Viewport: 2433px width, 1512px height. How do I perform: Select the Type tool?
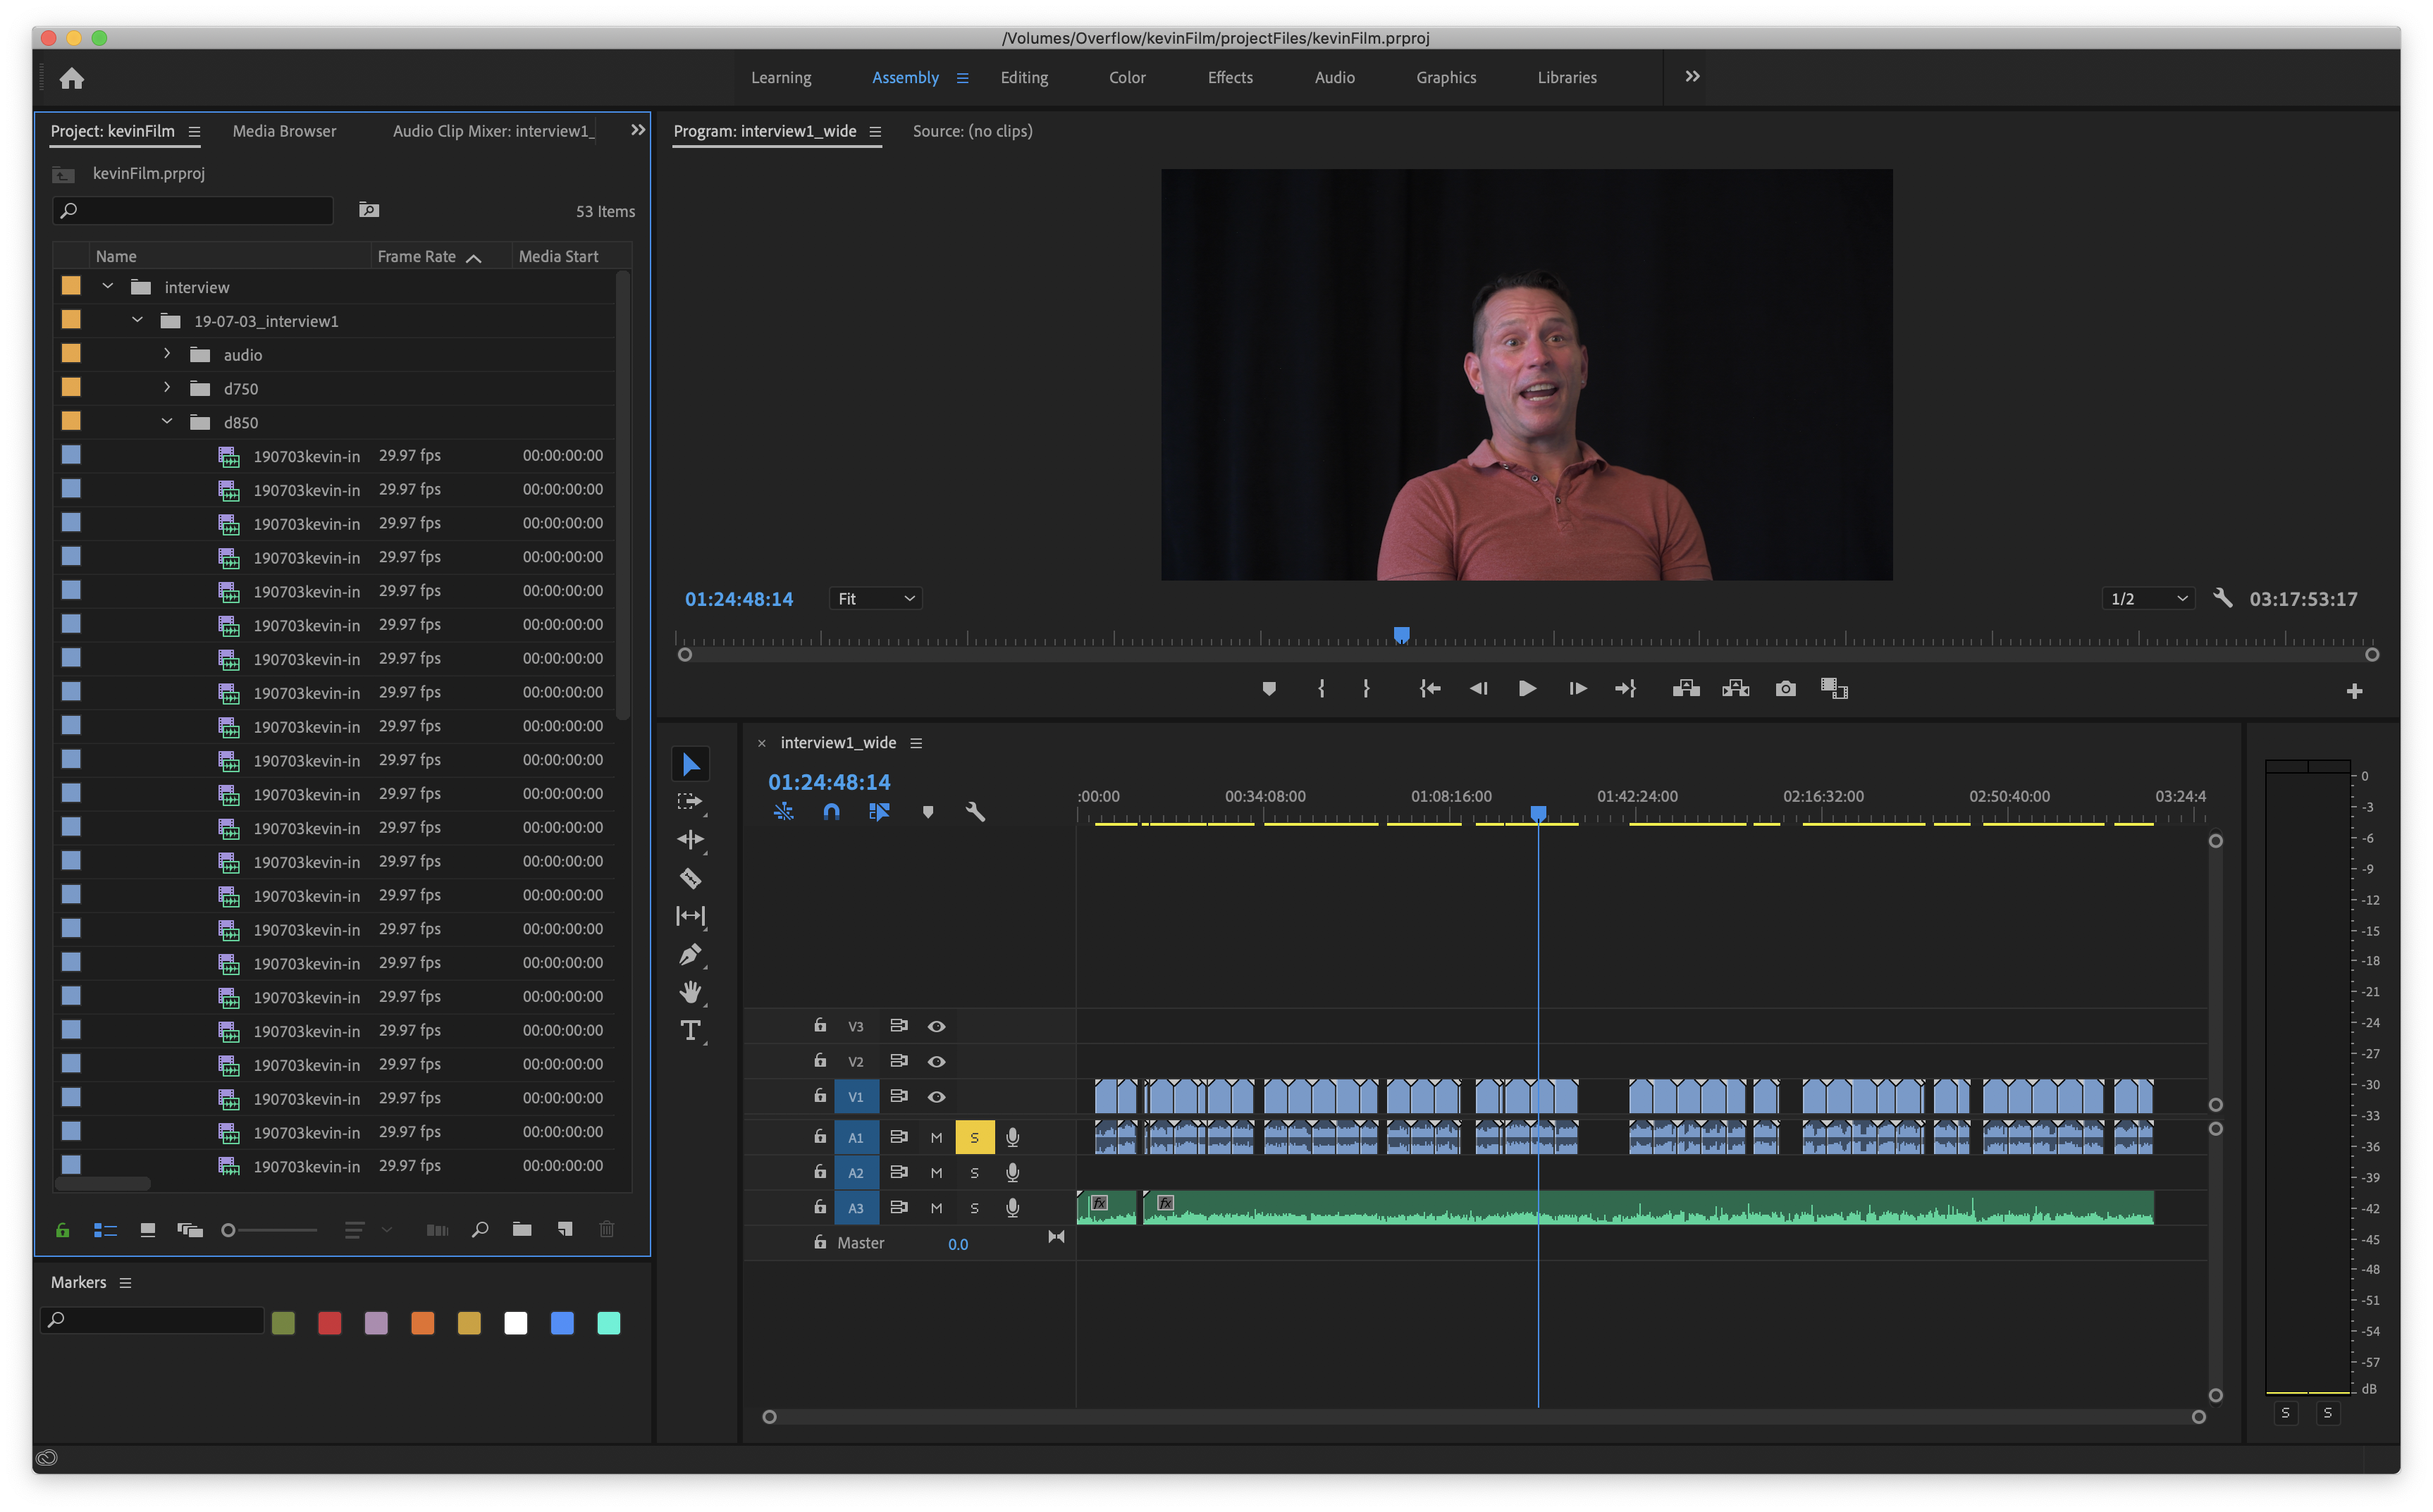(x=690, y=1030)
